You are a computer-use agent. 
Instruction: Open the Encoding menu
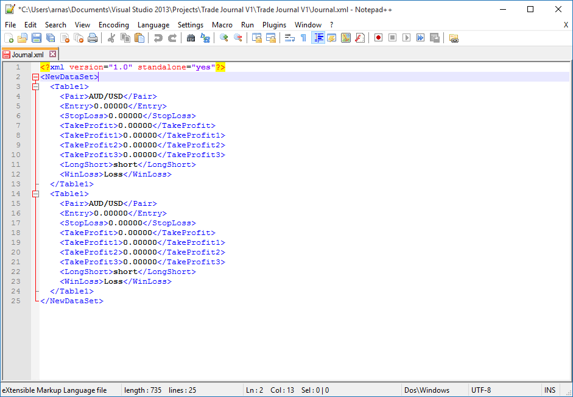(114, 24)
